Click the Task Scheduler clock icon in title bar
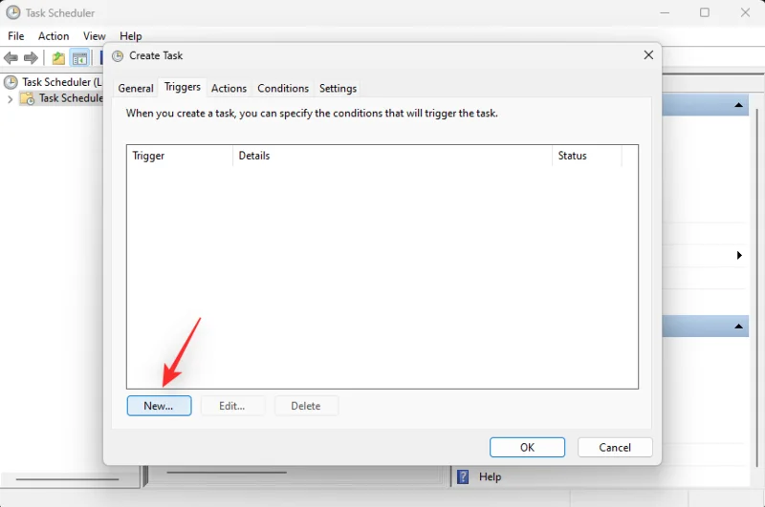765x507 pixels. pos(13,12)
